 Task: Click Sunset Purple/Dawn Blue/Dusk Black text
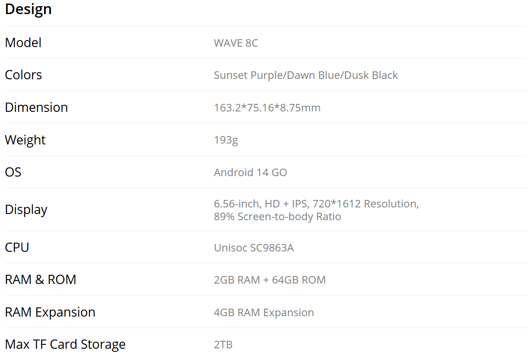click(x=306, y=75)
